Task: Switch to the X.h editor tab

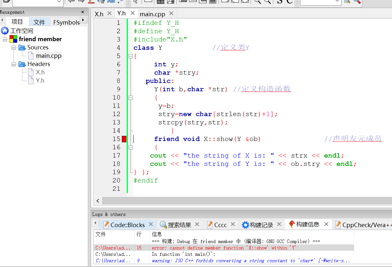Action: click(x=99, y=14)
